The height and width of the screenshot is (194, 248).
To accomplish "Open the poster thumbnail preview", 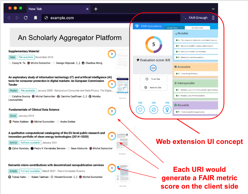I will point(122,85).
